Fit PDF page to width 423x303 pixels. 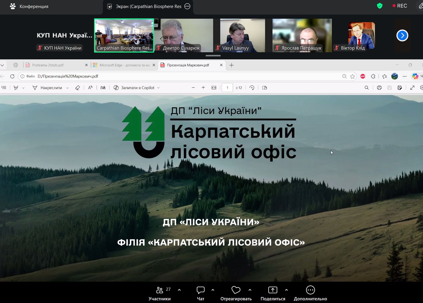point(214,88)
